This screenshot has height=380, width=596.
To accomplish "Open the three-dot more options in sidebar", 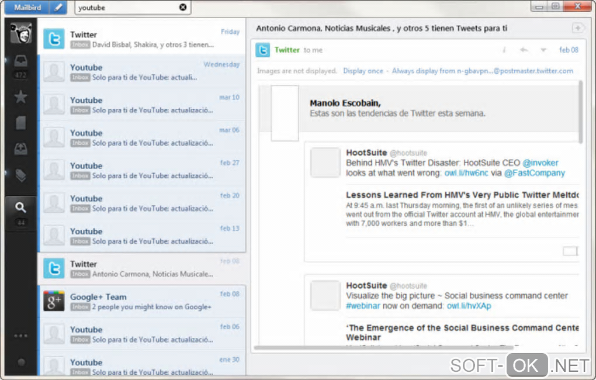I will (20, 336).
